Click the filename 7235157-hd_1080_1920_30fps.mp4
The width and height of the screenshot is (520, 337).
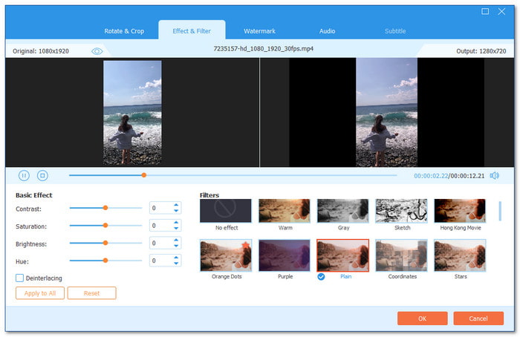(263, 49)
